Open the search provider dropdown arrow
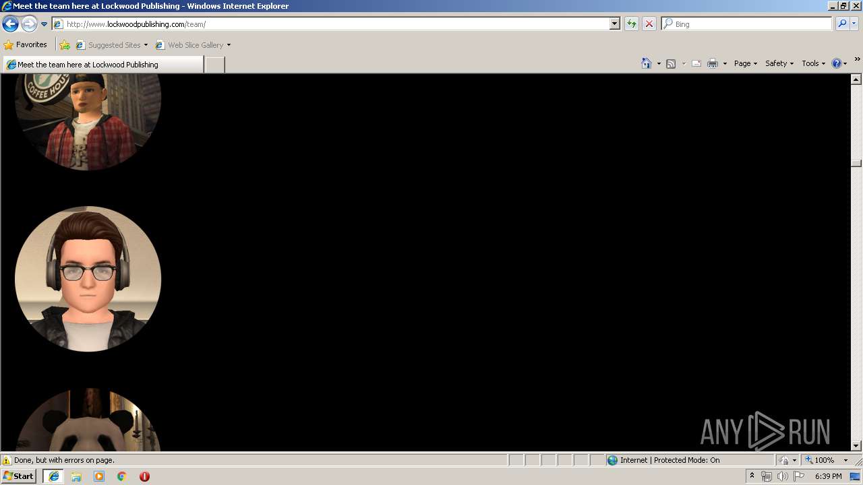Image resolution: width=863 pixels, height=485 pixels. (x=854, y=24)
